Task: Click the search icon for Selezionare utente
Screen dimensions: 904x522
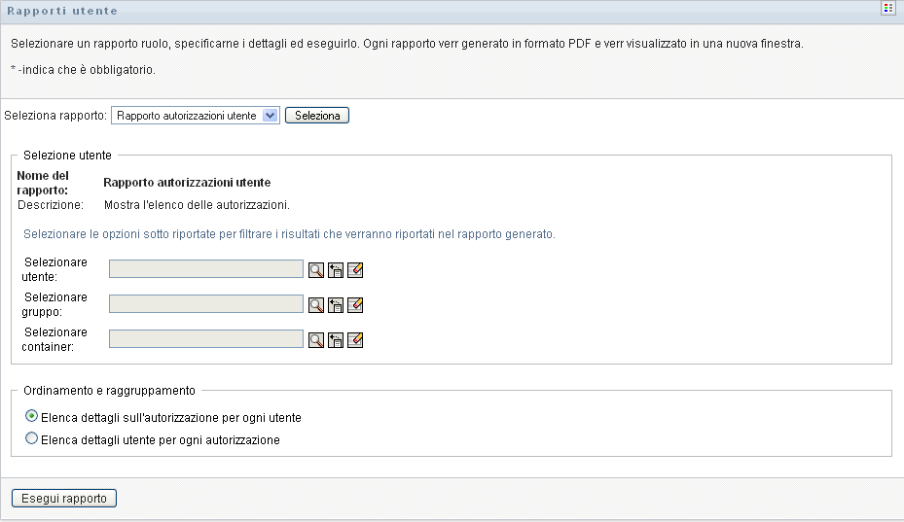Action: coord(316,270)
